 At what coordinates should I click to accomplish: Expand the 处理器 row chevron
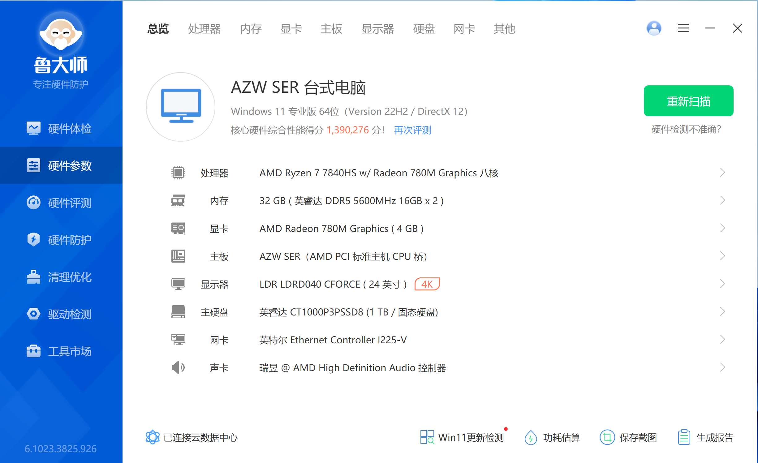tap(722, 173)
